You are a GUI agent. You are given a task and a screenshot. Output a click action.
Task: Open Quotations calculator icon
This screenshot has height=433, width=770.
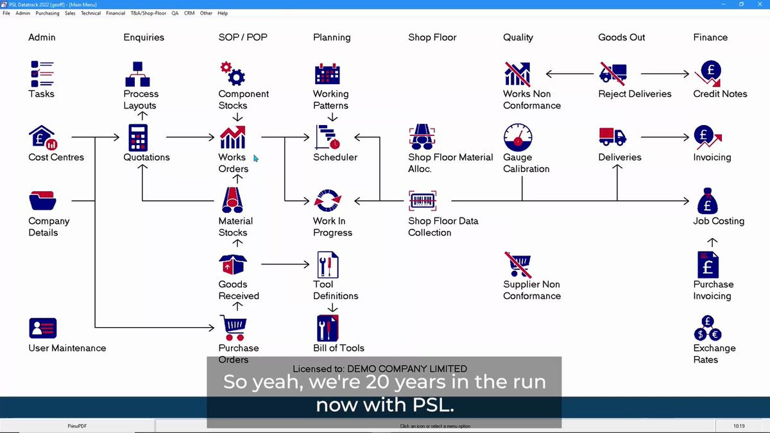click(138, 137)
